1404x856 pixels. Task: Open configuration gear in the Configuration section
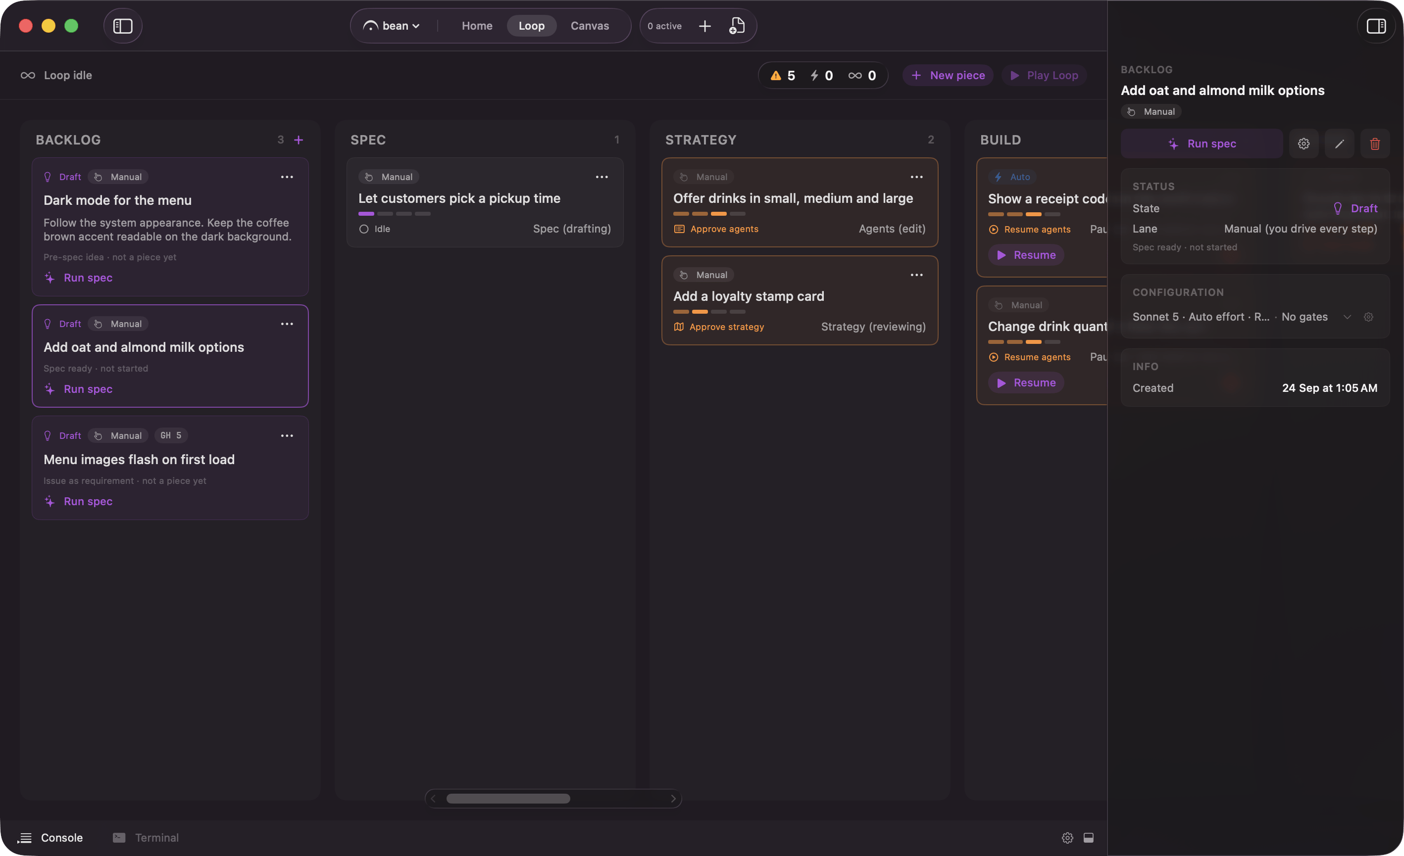(x=1369, y=317)
